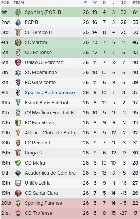This screenshot has width=140, height=219.
Task: Click the POS column header
Action: click(x=5, y=3)
